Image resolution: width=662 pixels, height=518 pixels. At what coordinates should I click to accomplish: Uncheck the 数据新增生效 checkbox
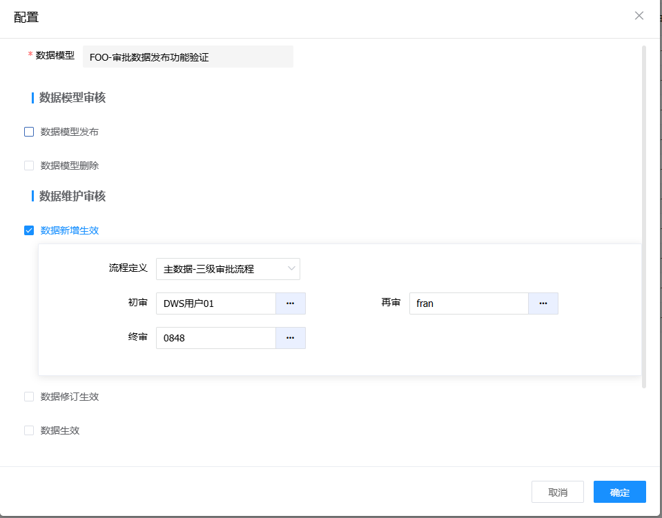click(x=29, y=230)
